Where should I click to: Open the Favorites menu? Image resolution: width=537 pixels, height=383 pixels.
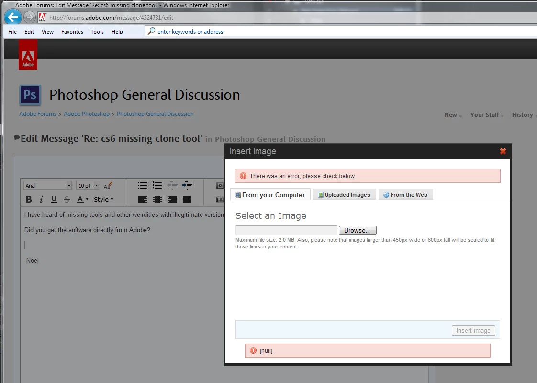(x=72, y=32)
